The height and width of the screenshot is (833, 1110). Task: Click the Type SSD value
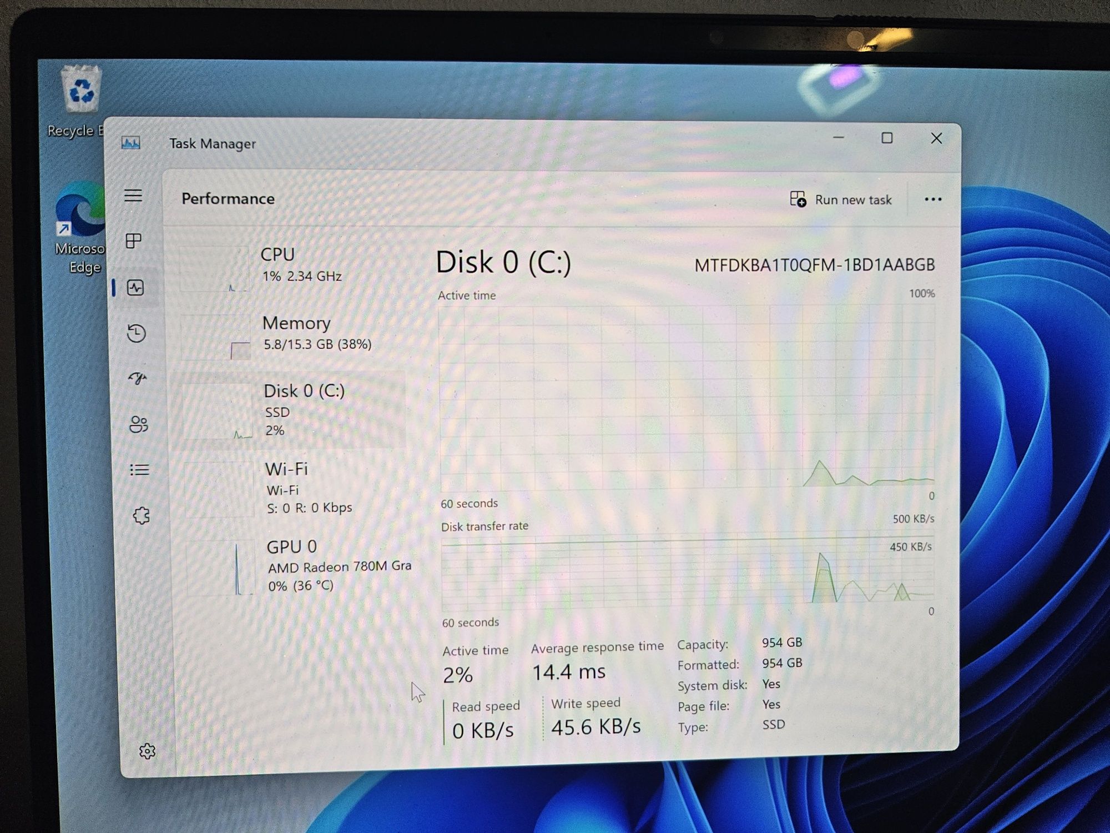point(774,725)
